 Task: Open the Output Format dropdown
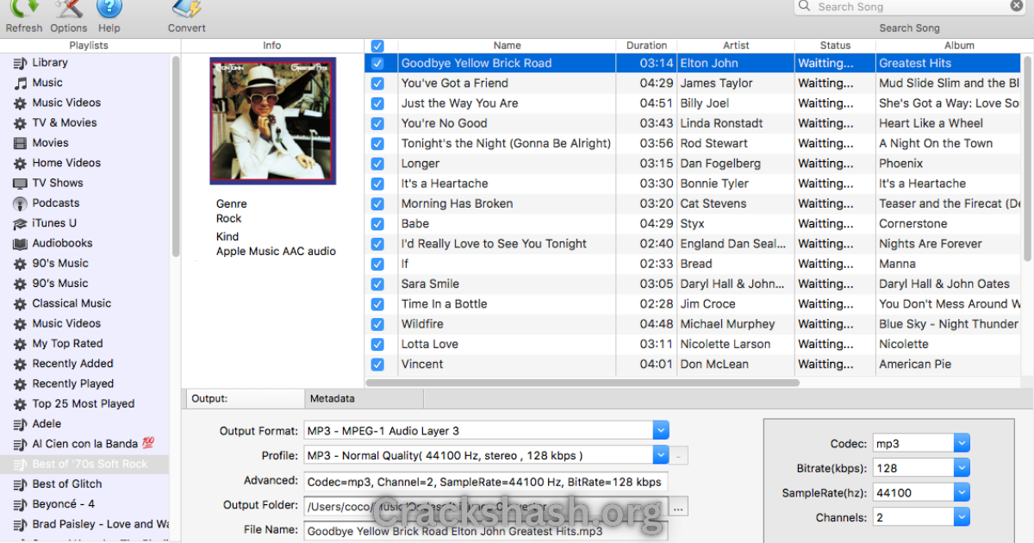coord(660,431)
